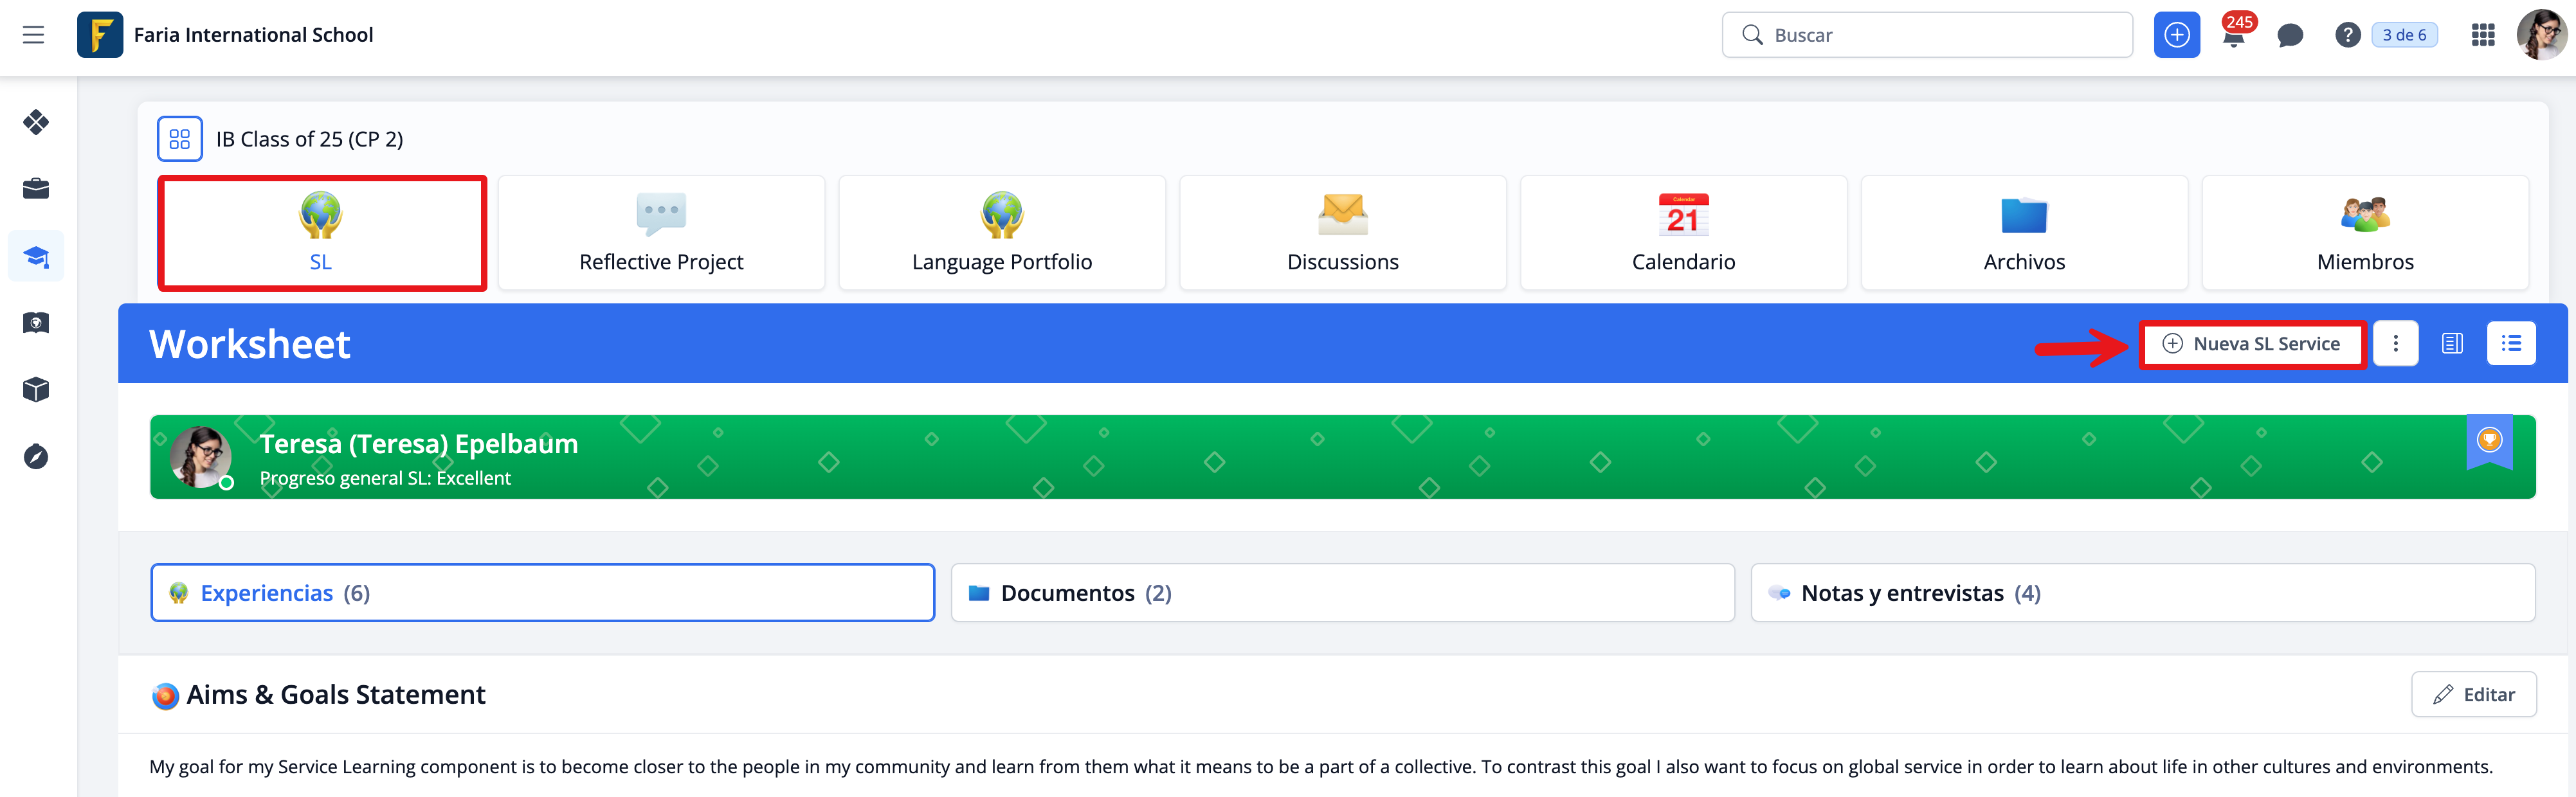Click Editar for Aims & Goals Statement
Screen dimensions: 2576x797
point(2473,694)
